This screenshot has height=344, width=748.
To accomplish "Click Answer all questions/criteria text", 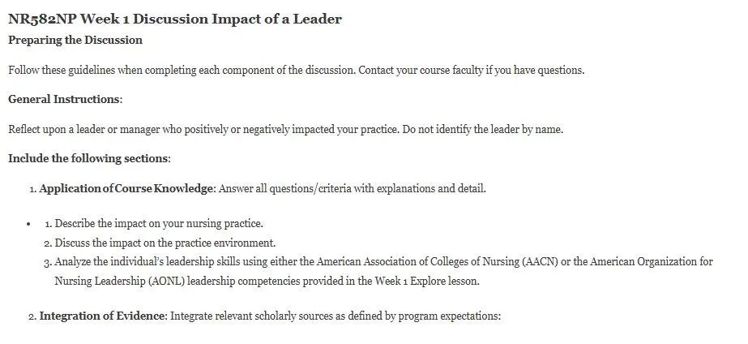I will coord(352,189).
